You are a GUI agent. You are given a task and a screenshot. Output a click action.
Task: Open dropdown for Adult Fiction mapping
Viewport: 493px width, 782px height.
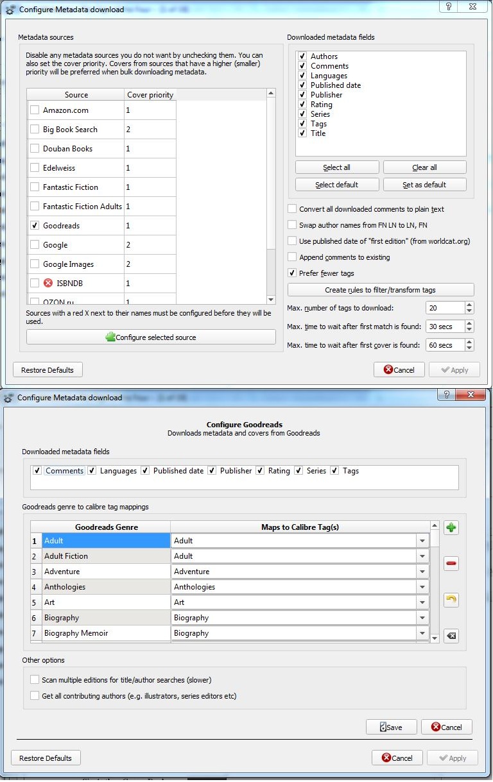422,556
